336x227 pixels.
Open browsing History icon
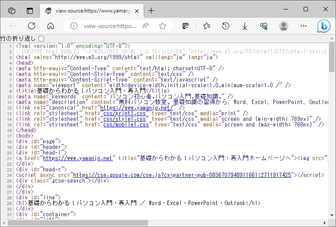pos(226,26)
